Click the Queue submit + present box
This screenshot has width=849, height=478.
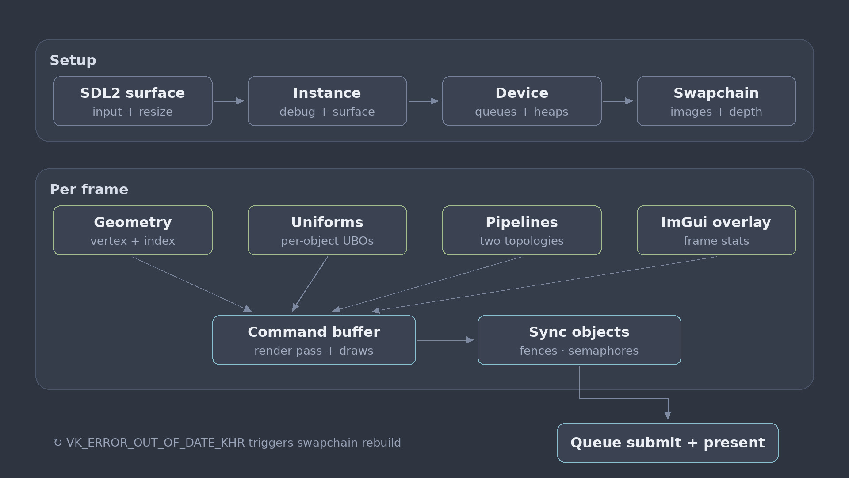[668, 443]
